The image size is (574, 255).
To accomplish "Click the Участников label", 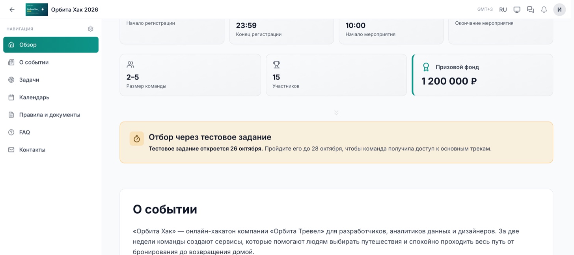I will click(286, 86).
